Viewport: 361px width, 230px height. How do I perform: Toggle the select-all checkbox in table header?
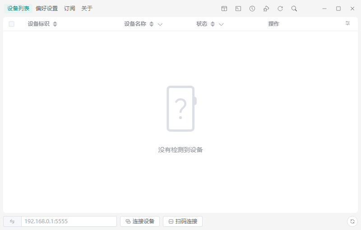(x=12, y=24)
